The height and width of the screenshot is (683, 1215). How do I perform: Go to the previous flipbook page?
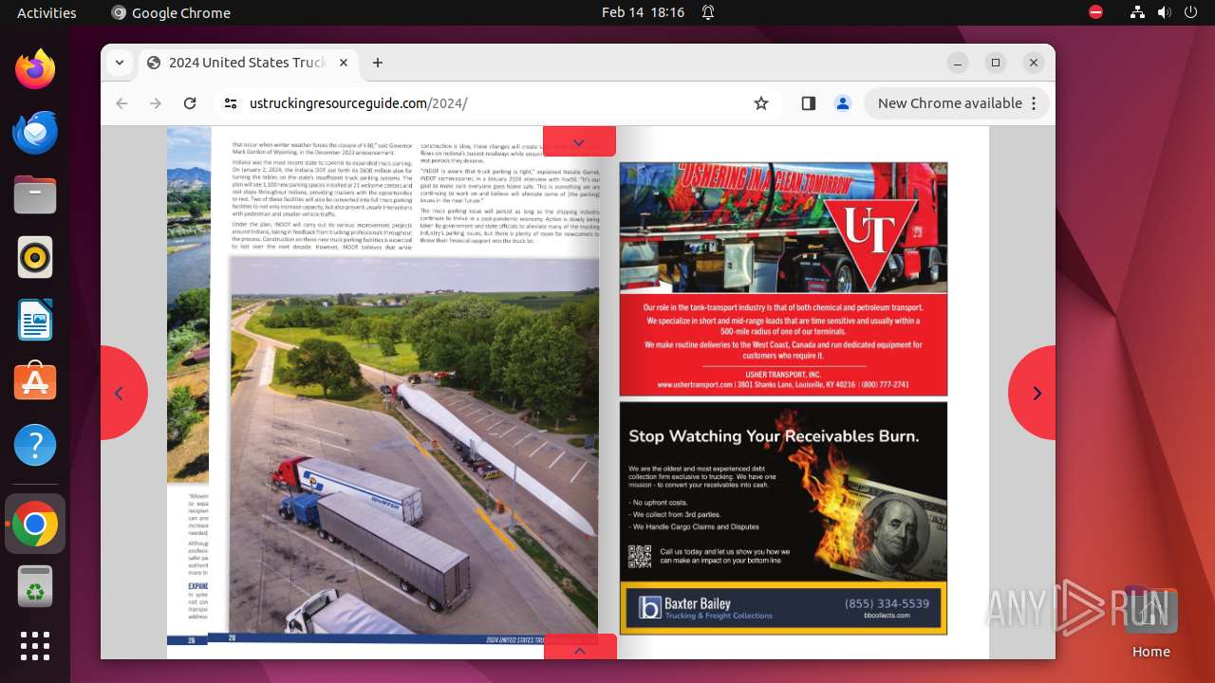point(121,393)
